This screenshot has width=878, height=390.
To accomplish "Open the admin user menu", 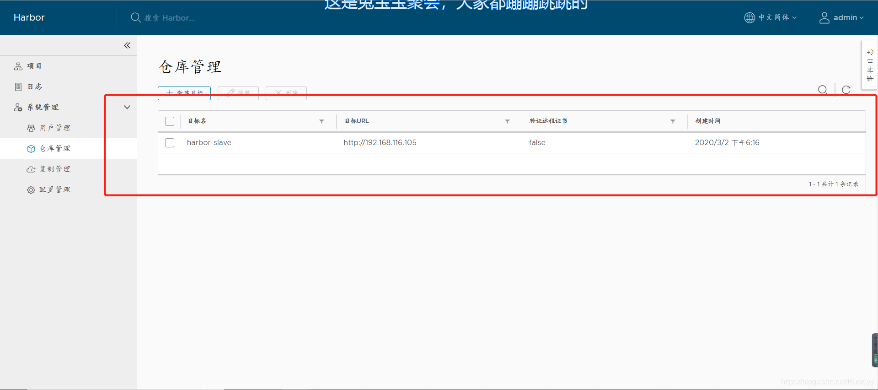I will (x=841, y=17).
